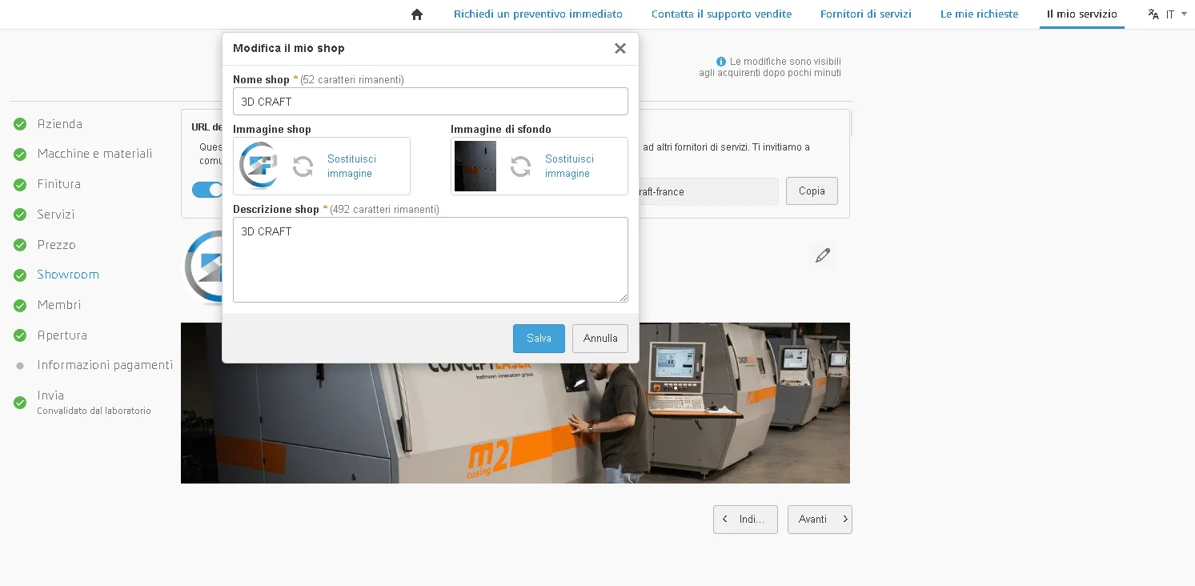1195x586 pixels.
Task: Enable the URL visibility toggle switch
Action: [x=208, y=190]
